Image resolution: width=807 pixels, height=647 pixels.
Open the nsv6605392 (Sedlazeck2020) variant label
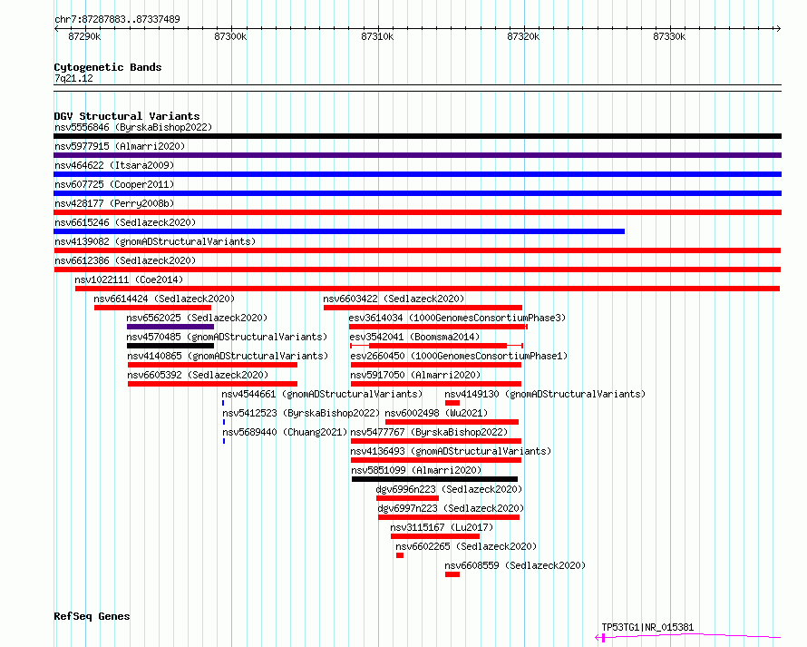[x=198, y=375]
